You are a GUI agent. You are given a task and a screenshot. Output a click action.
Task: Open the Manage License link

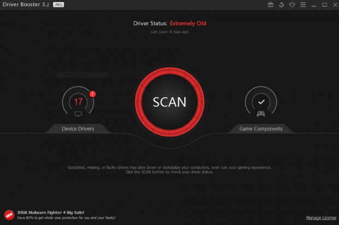tap(321, 218)
